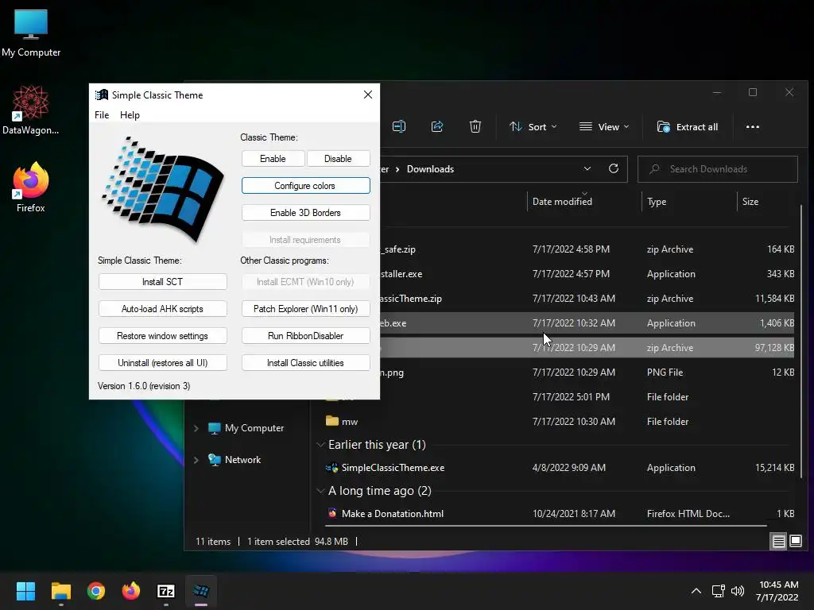Viewport: 814px width, 610px height.
Task: Open the Sort menu in Explorer
Action: pyautogui.click(x=533, y=126)
